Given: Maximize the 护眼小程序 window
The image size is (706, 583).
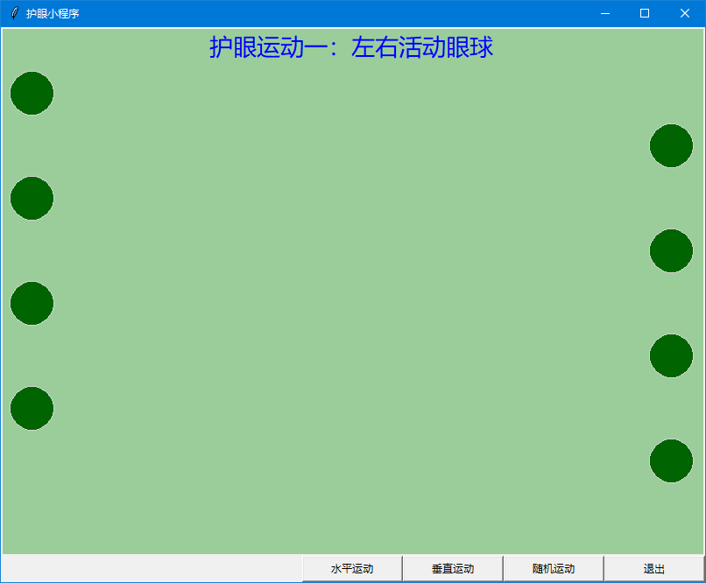Looking at the screenshot, I should pyautogui.click(x=645, y=13).
